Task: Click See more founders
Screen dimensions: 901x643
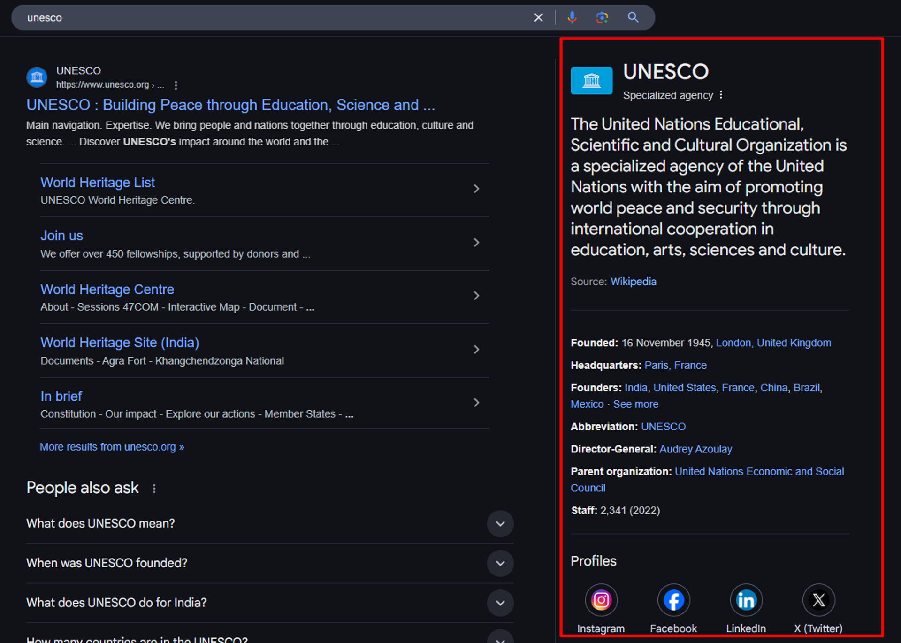Action: click(635, 405)
